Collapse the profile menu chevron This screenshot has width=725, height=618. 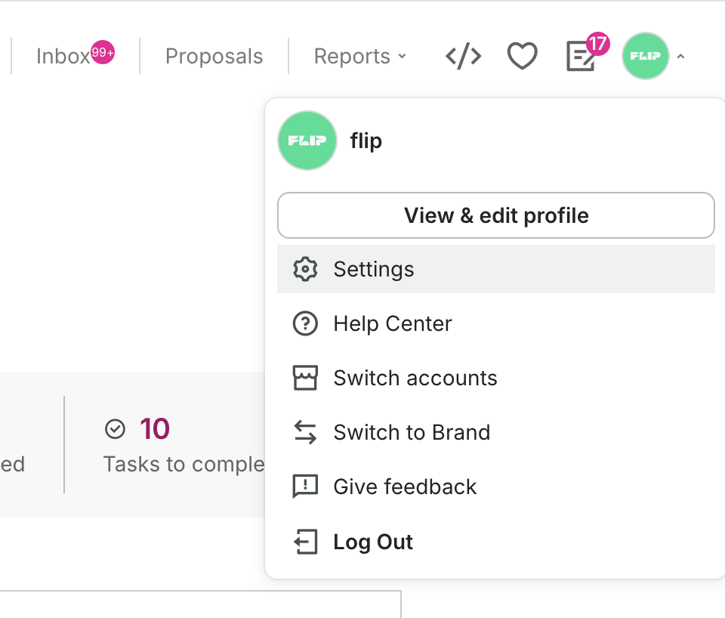[680, 57]
